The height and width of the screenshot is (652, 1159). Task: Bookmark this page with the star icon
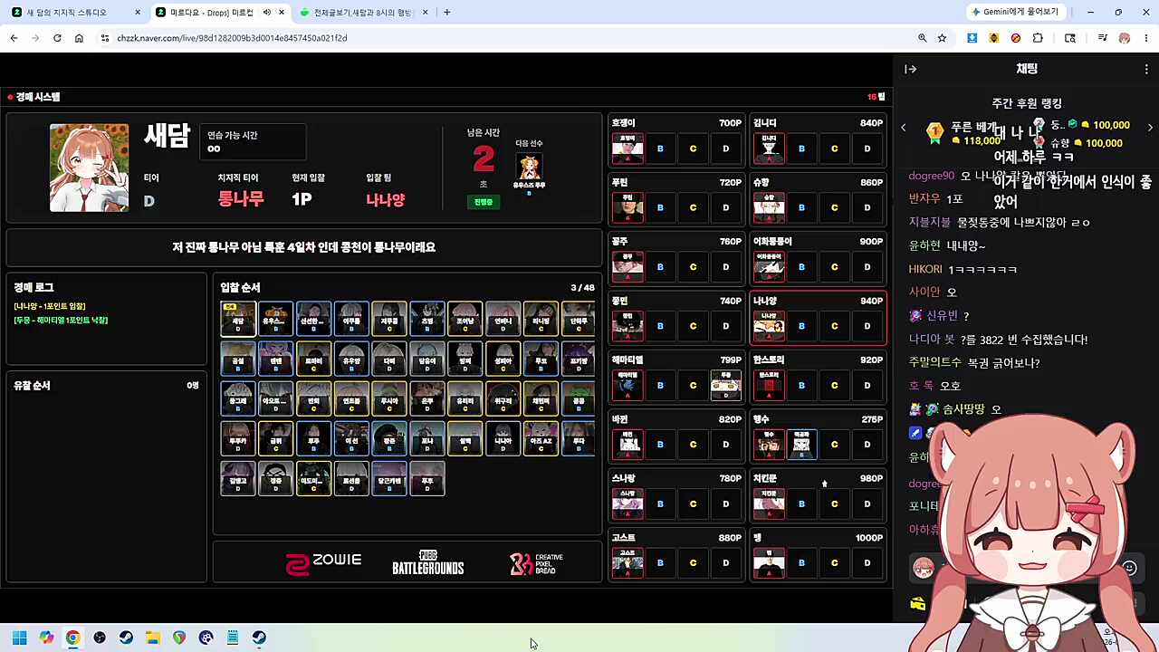[x=942, y=38]
